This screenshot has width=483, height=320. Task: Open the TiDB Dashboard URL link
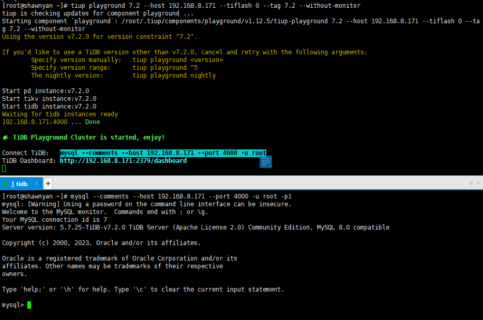(x=123, y=161)
